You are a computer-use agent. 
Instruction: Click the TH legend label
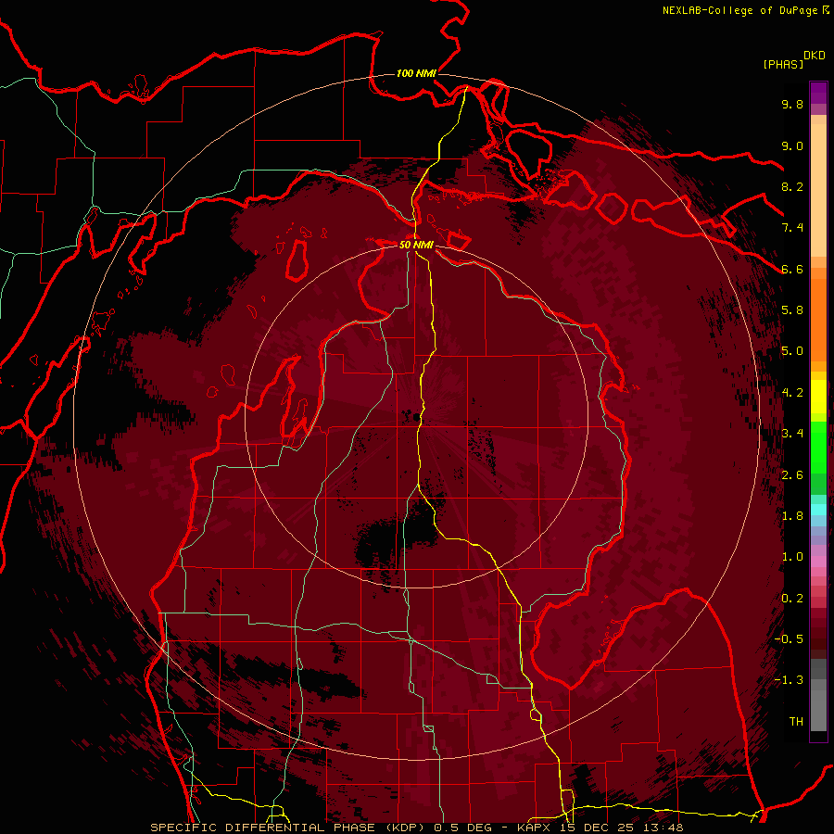[x=796, y=722]
